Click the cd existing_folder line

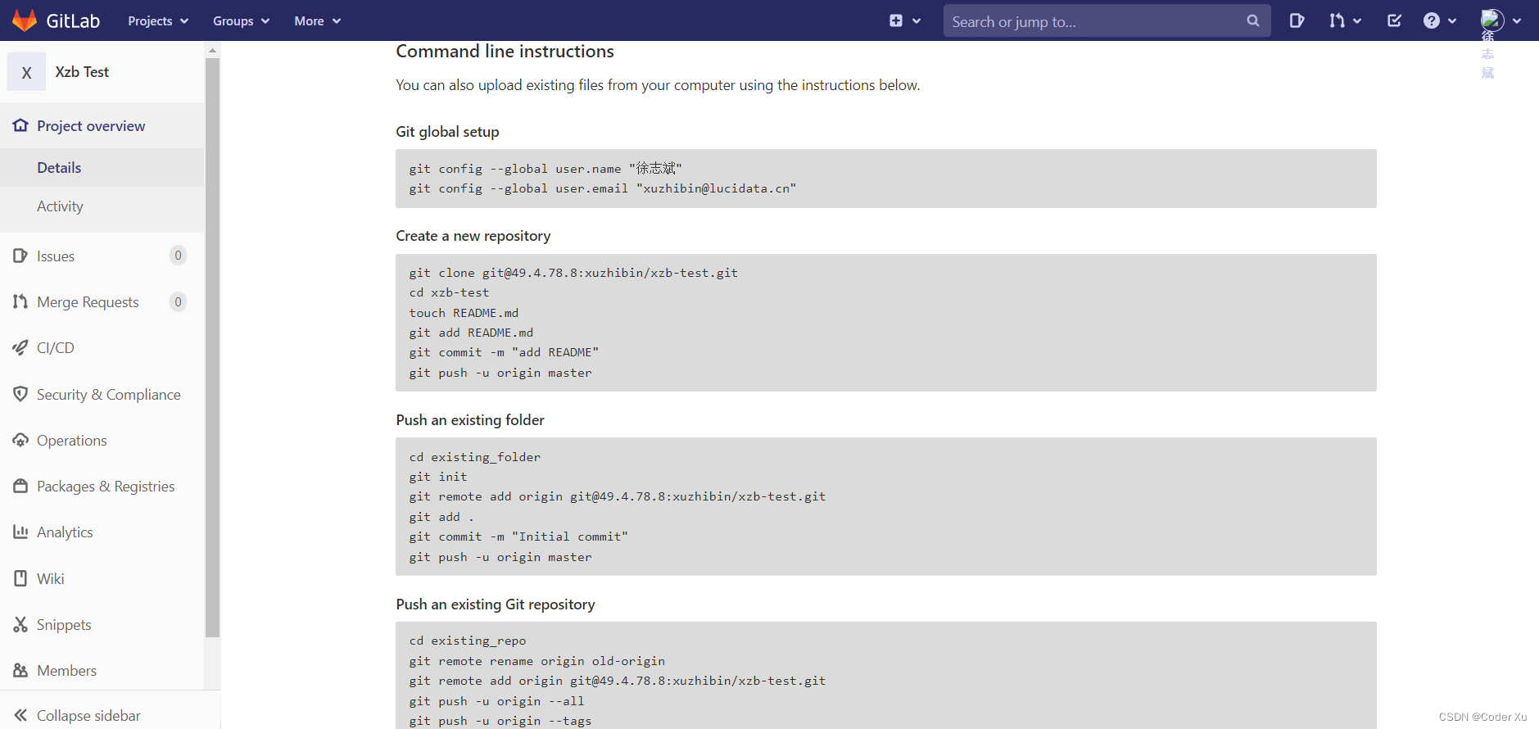(x=475, y=457)
